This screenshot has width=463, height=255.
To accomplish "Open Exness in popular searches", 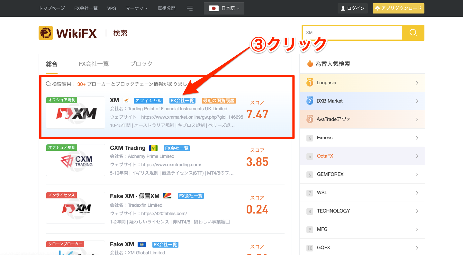I will coord(325,138).
